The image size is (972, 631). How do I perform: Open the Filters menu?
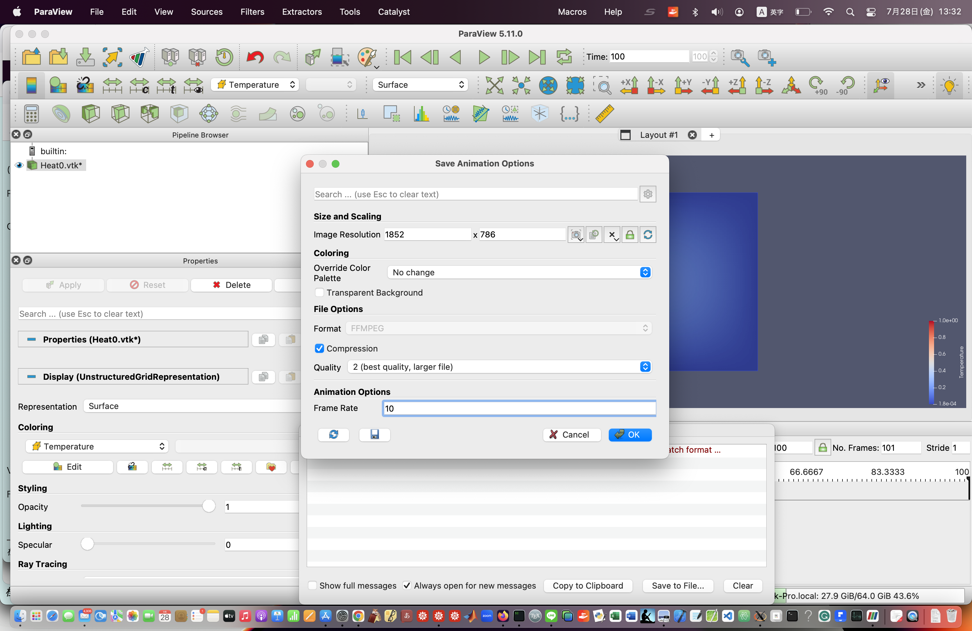pyautogui.click(x=252, y=12)
